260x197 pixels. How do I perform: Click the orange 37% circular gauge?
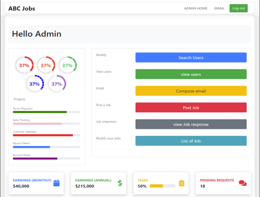tap(46, 65)
